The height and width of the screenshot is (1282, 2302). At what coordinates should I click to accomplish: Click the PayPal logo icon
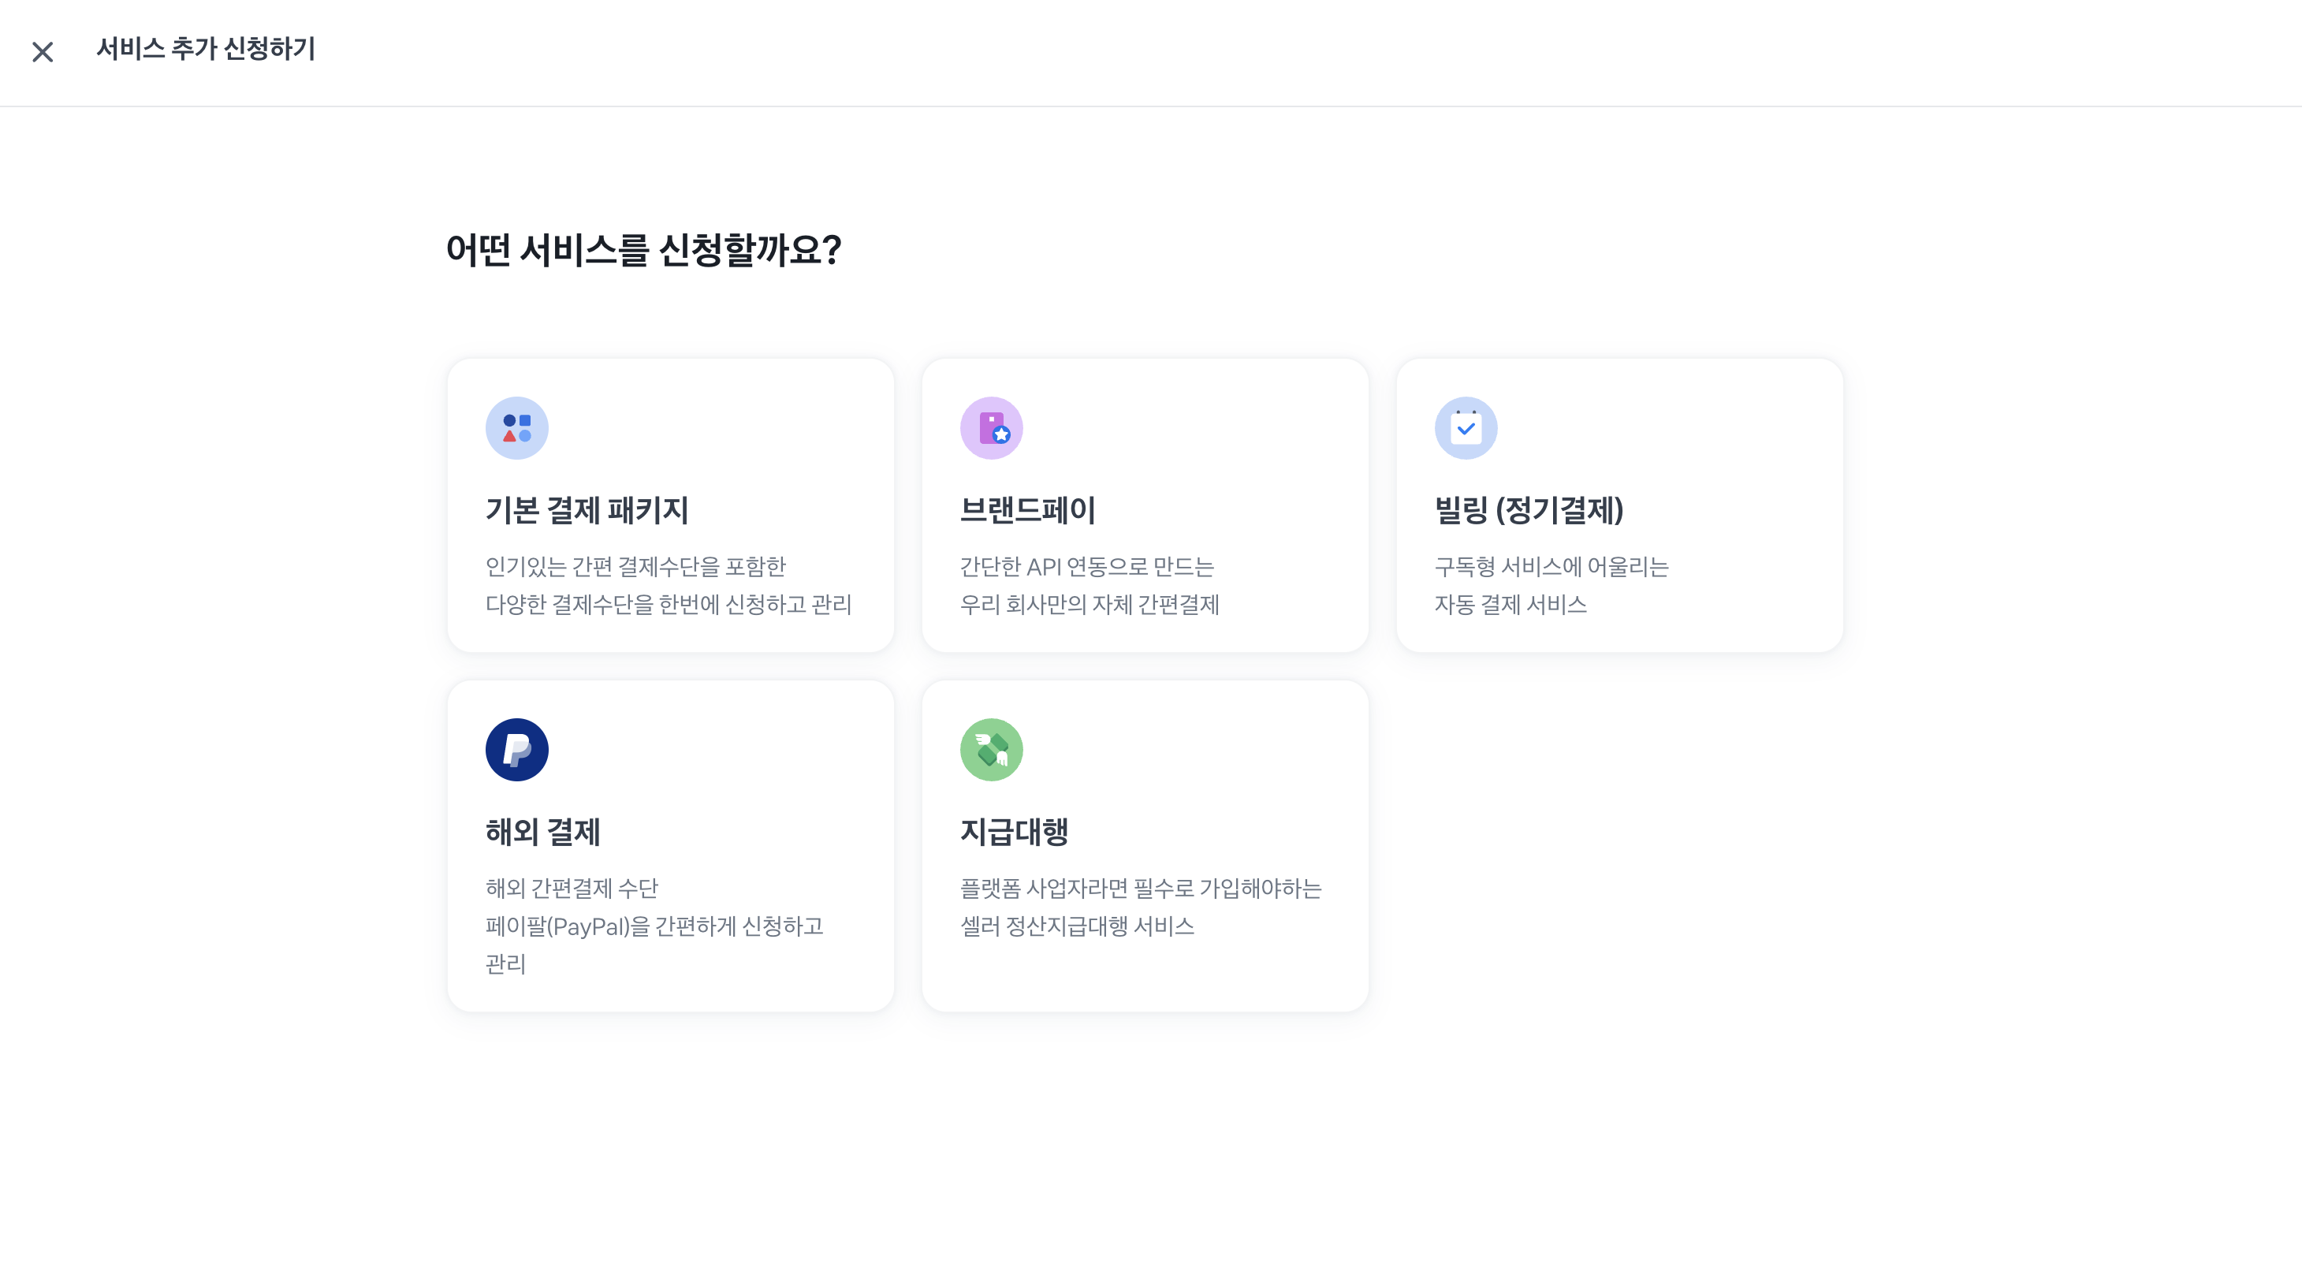point(516,749)
